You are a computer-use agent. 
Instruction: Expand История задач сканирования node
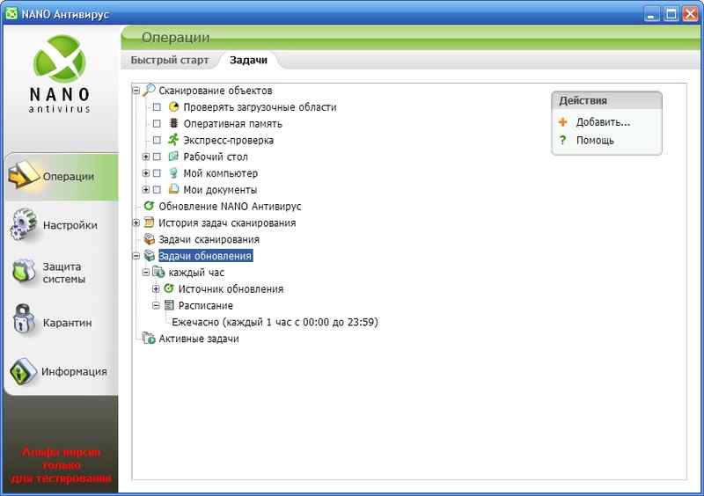pyautogui.click(x=136, y=222)
